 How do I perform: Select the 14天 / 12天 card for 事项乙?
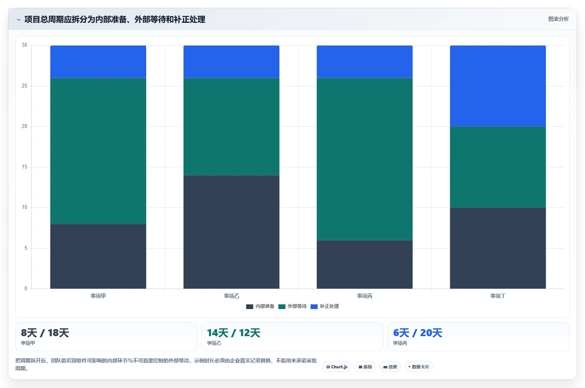[292, 337]
